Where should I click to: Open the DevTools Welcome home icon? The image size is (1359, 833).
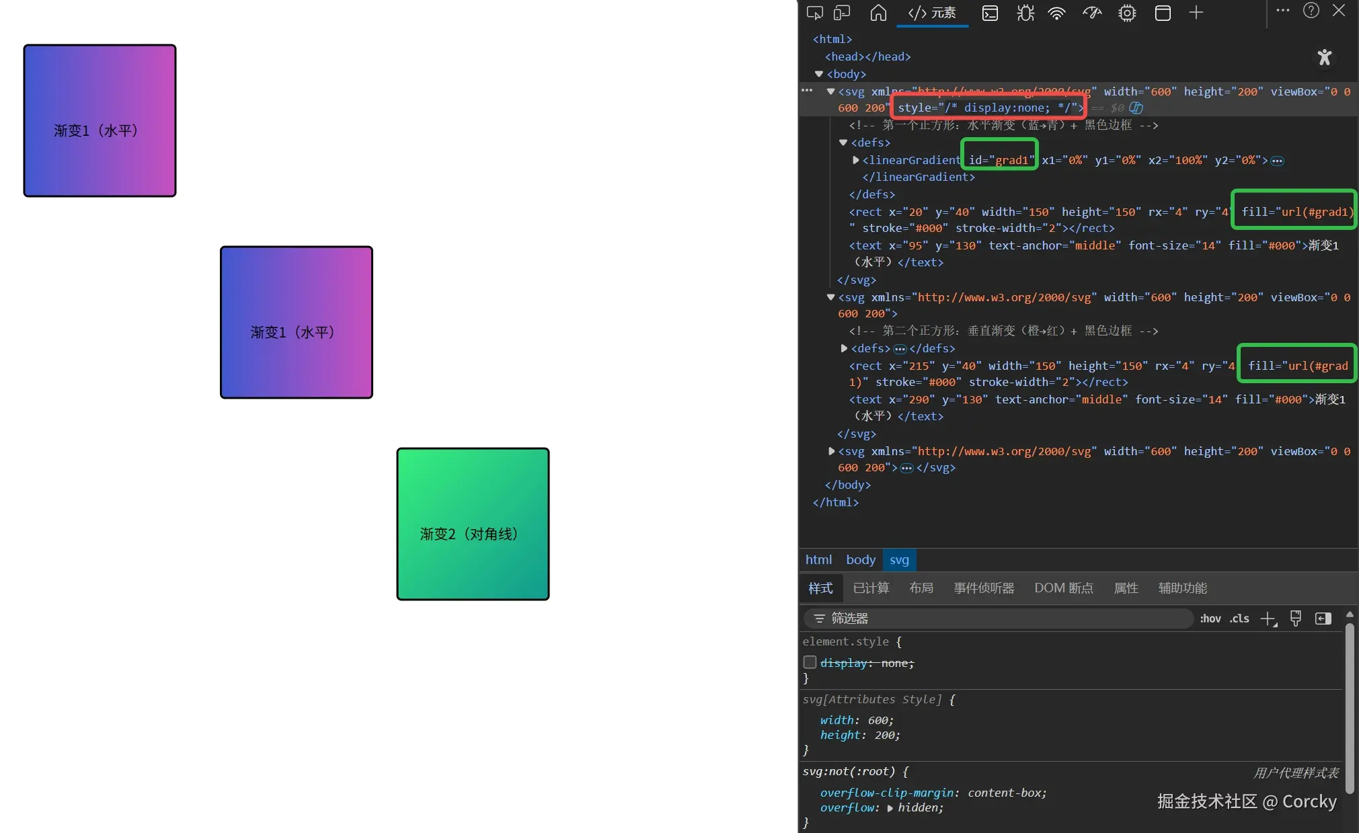pyautogui.click(x=878, y=13)
